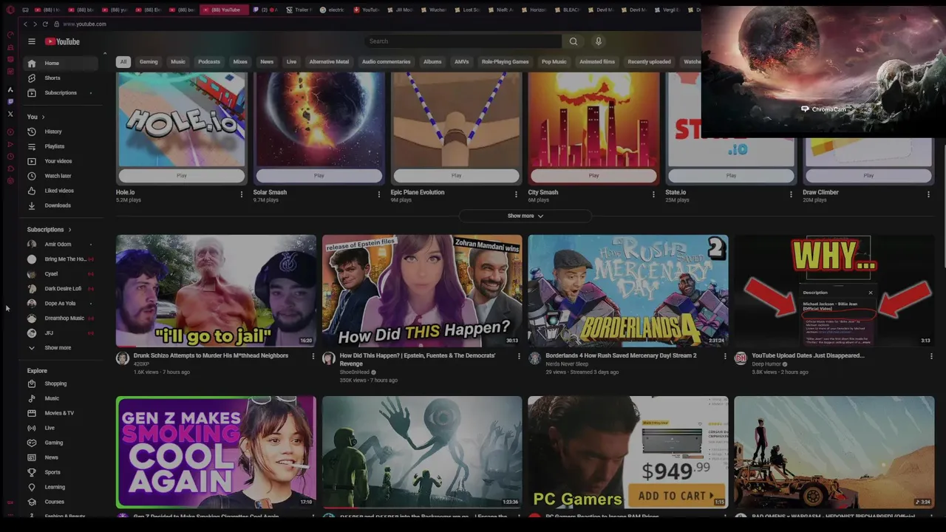Viewport: 946px width, 532px height.
Task: Open History in the sidebar
Action: [61, 132]
